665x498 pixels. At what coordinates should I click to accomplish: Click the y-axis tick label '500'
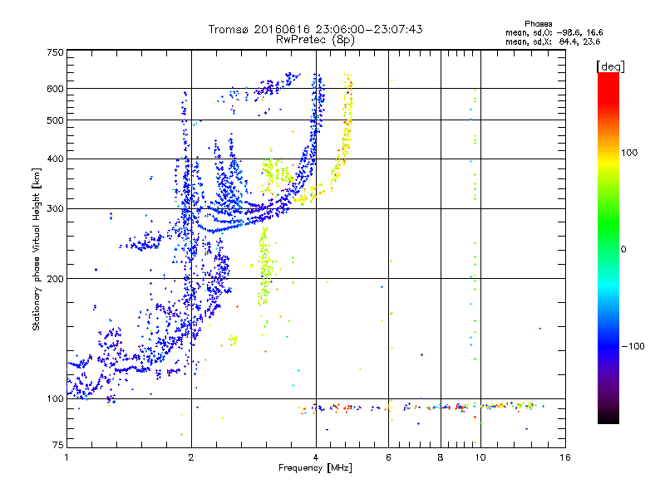coord(56,120)
